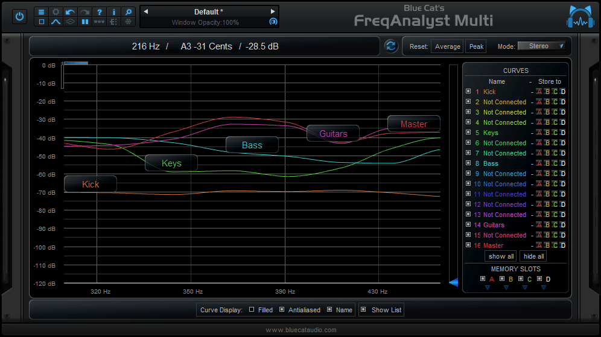Select the Guitars curve in list
Viewport: 601px width, 337px height.
[494, 225]
